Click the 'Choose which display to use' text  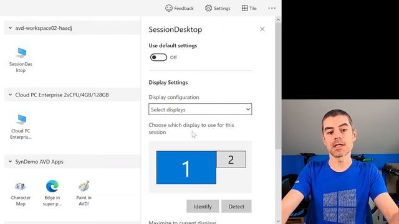tap(191, 129)
